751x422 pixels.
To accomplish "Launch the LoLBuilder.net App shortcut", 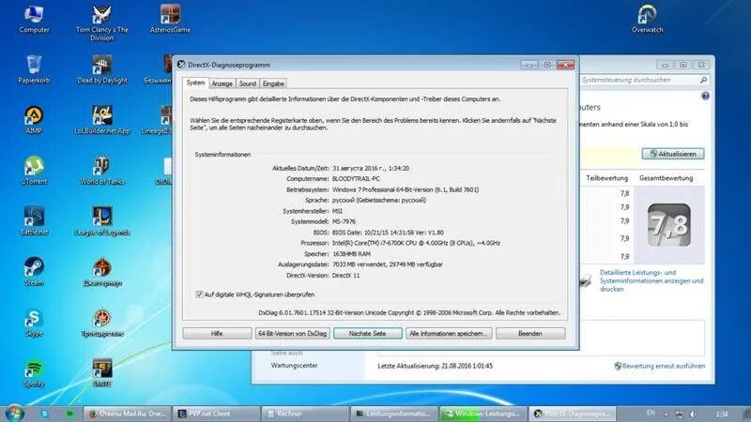I will pos(102,120).
